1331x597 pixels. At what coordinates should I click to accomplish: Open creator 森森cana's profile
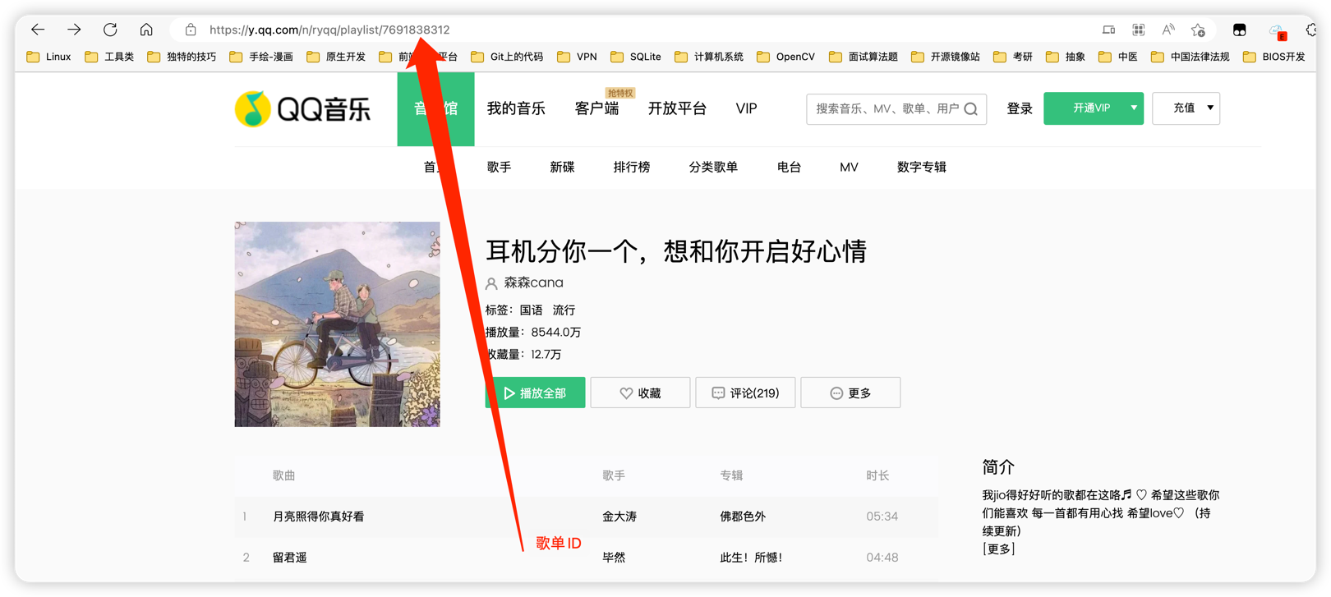click(x=533, y=282)
